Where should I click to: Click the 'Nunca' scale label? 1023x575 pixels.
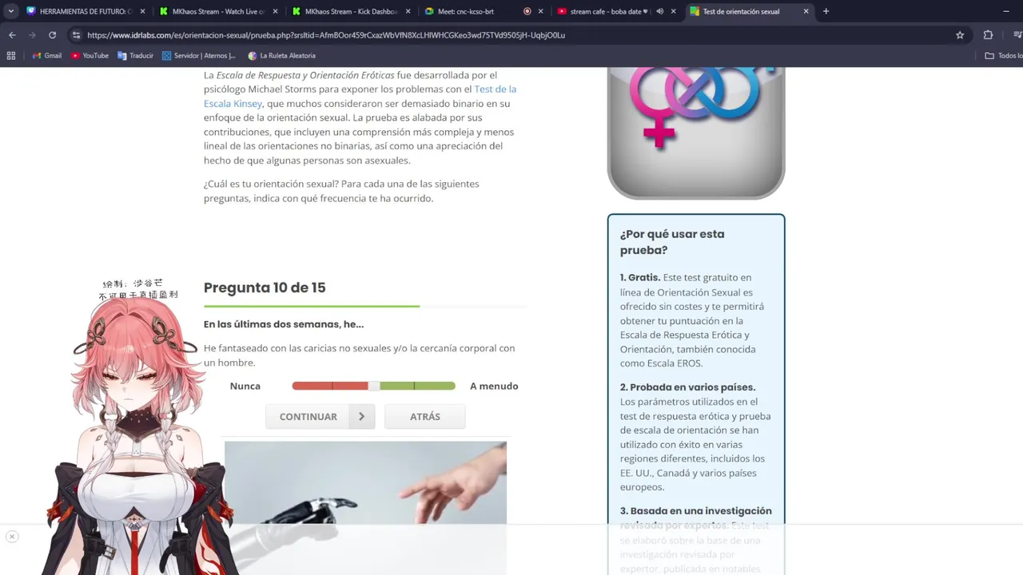245,386
